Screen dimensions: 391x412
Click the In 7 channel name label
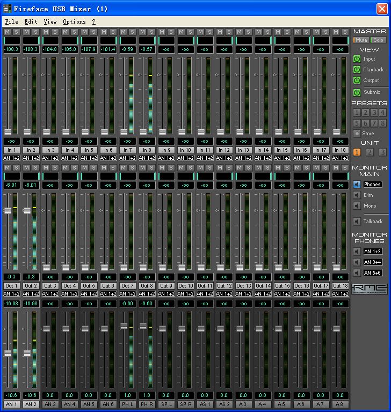(127, 150)
